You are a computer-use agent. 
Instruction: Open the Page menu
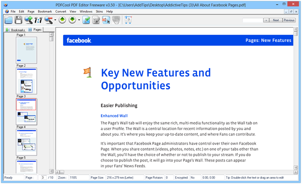pyautogui.click(x=31, y=11)
